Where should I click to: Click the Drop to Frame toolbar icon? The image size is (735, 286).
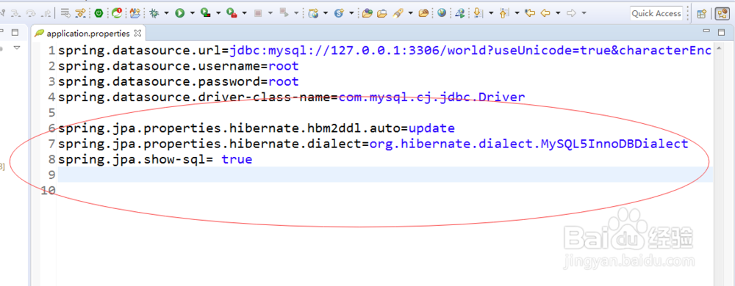click(66, 13)
